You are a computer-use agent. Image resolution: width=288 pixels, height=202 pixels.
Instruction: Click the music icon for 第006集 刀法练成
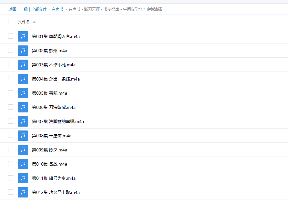[23, 107]
